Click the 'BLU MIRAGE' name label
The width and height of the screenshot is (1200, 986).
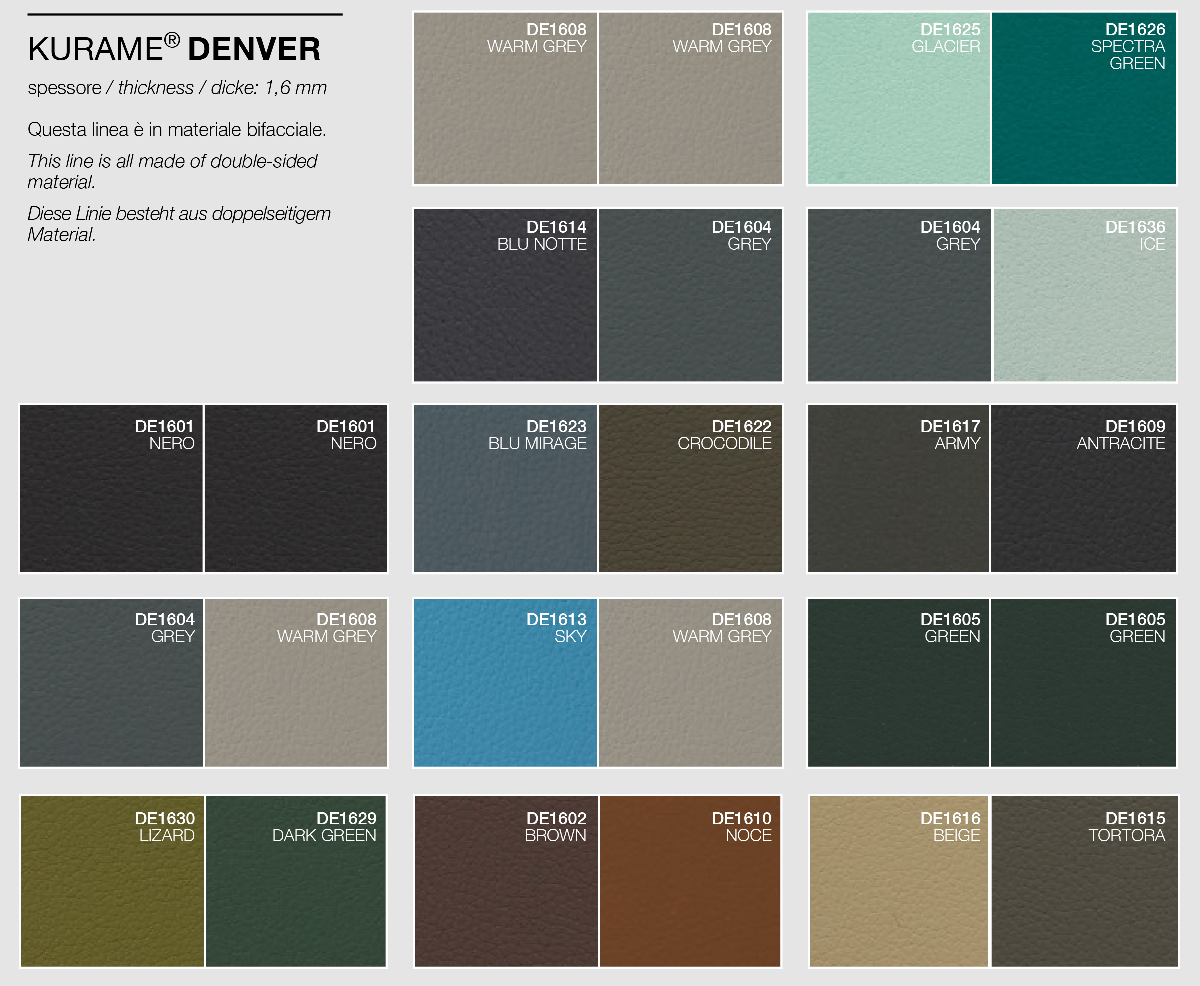pos(537,444)
